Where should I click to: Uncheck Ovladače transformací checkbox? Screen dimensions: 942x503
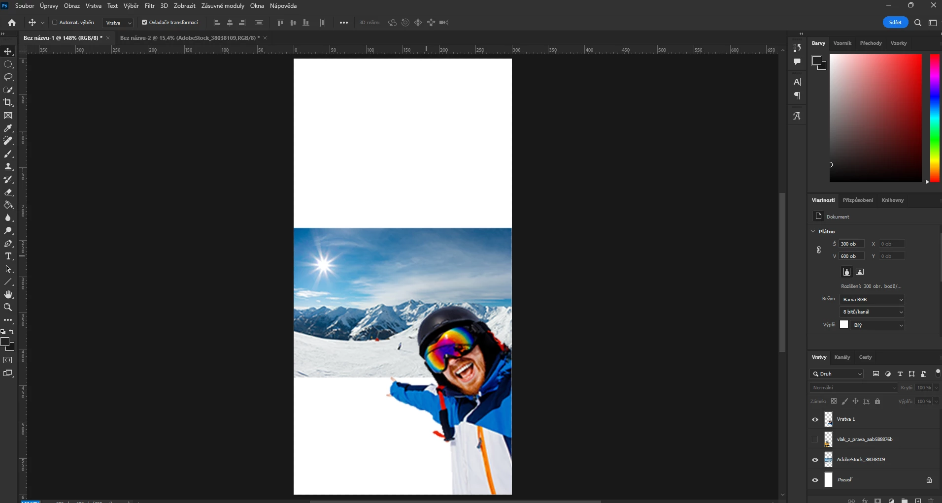pos(144,23)
